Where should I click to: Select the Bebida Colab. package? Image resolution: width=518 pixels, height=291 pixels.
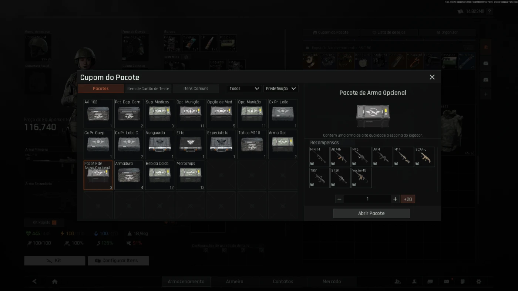pyautogui.click(x=159, y=175)
